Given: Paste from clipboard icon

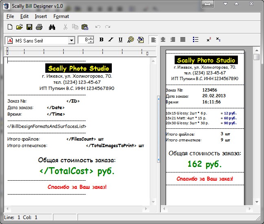Looking at the screenshot, I should click(x=85, y=27).
